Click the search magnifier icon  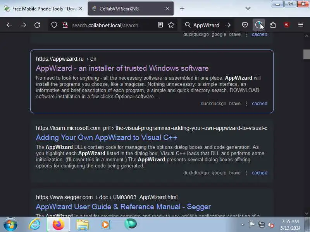[x=188, y=25]
